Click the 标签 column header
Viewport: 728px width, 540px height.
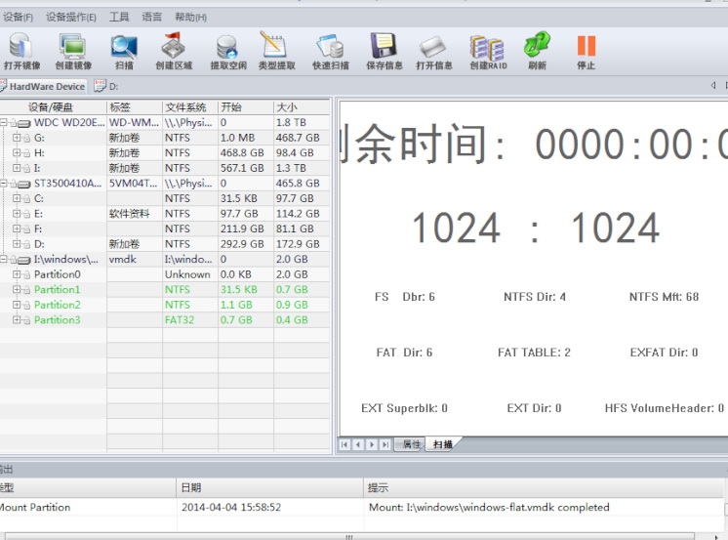pos(134,107)
